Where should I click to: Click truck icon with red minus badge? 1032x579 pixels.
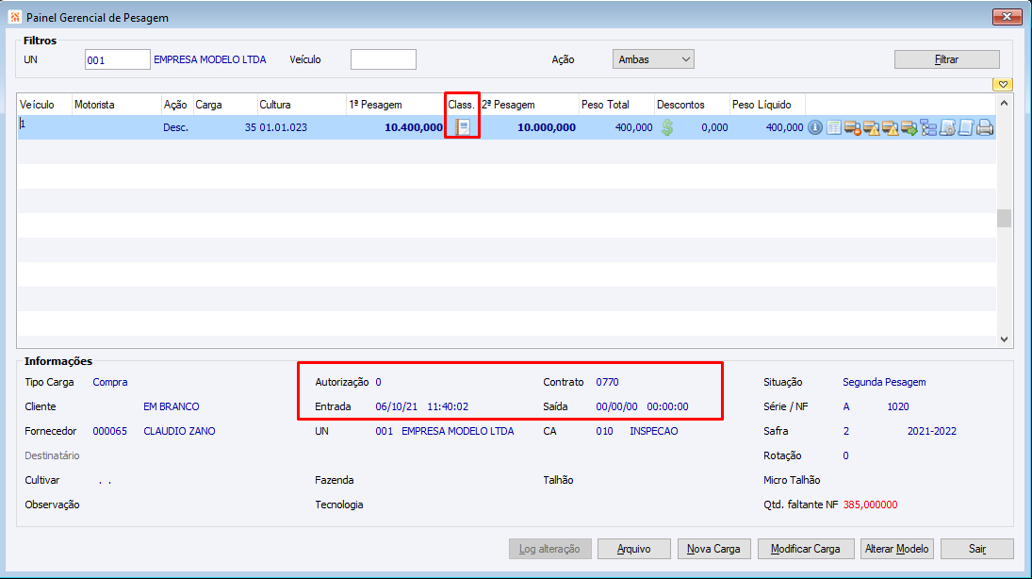(x=853, y=127)
